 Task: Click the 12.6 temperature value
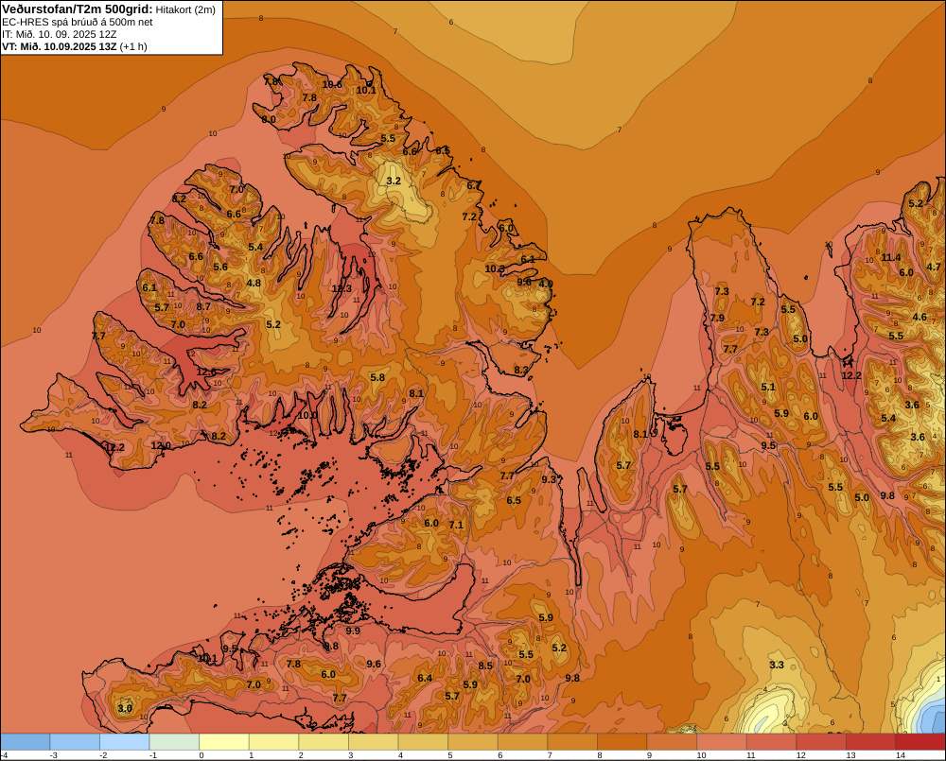coord(206,372)
